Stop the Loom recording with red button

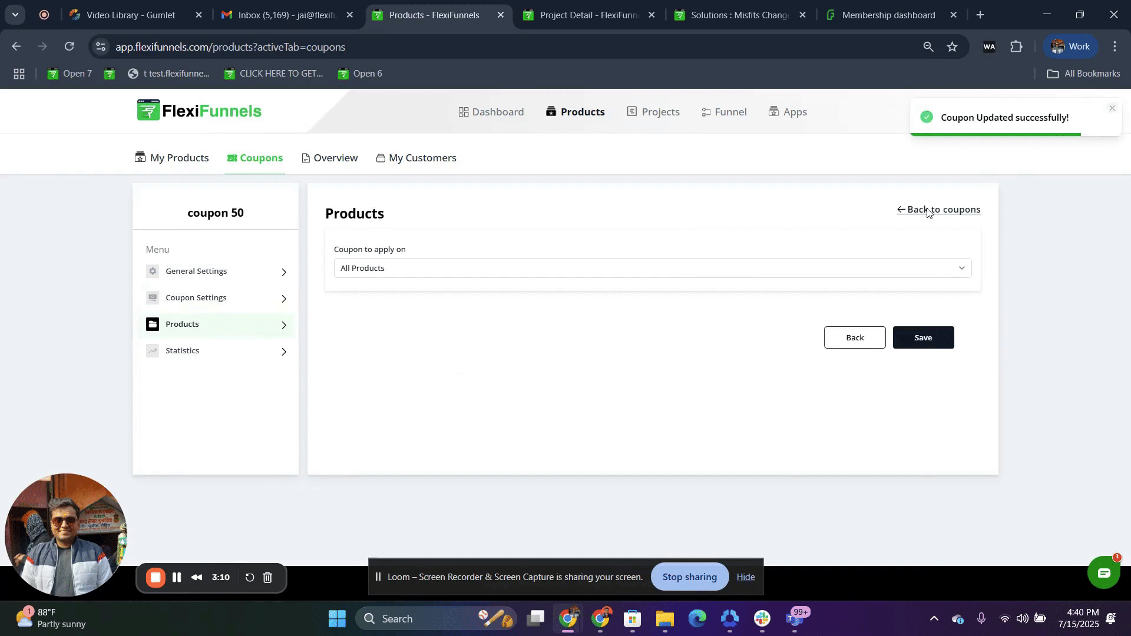[x=156, y=578]
